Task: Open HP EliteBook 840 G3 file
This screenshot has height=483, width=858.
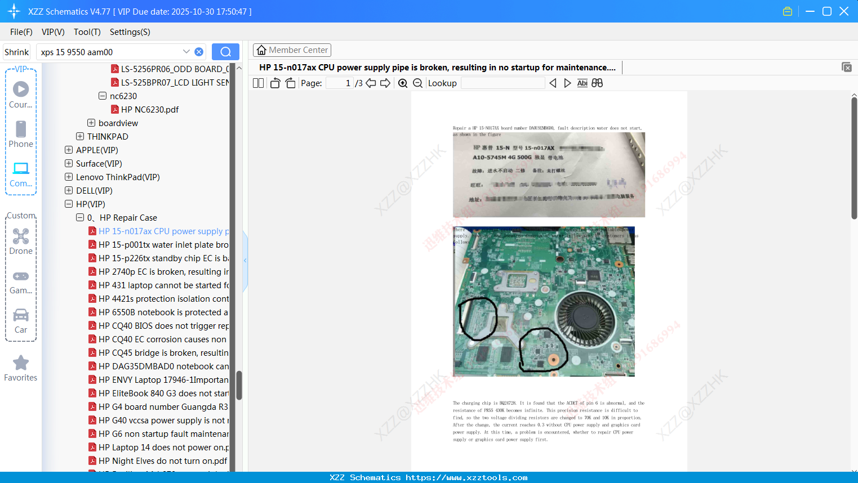Action: tap(159, 393)
